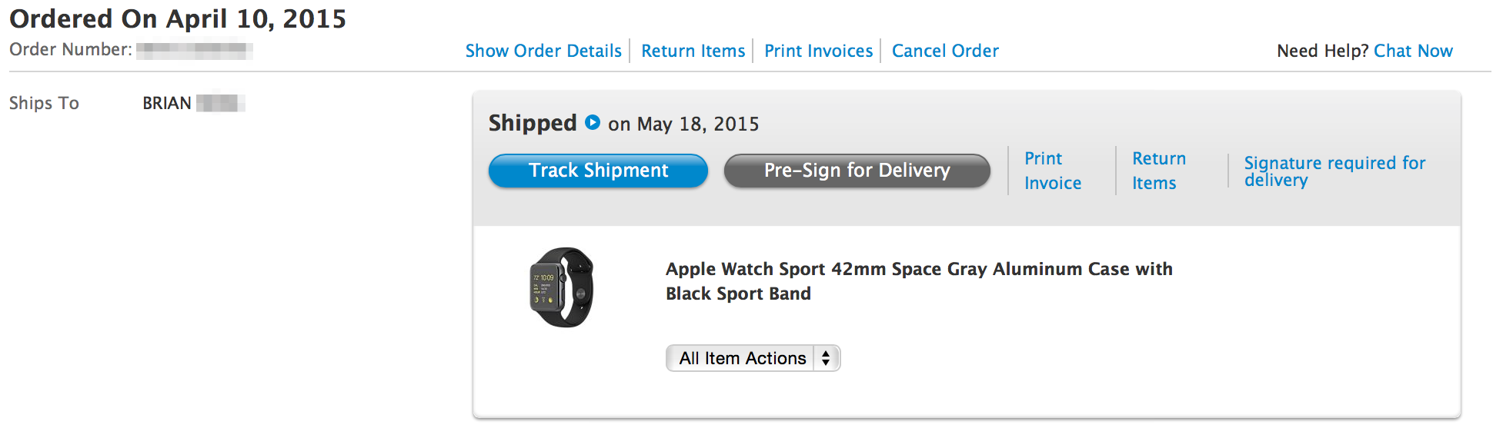Open Signature required for delivery link
This screenshot has width=1493, height=438.
click(1334, 171)
